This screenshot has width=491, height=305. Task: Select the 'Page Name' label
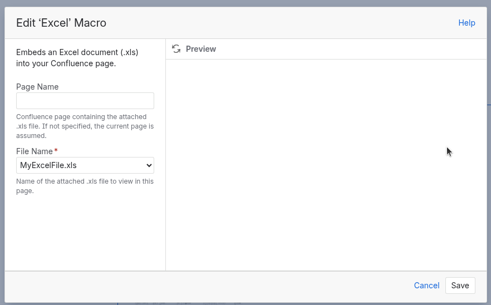(37, 87)
